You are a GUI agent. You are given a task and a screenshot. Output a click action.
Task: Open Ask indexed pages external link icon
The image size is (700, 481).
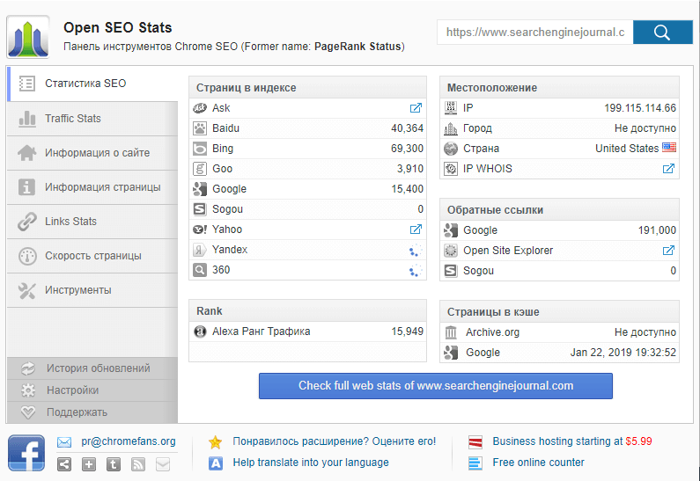[x=416, y=108]
